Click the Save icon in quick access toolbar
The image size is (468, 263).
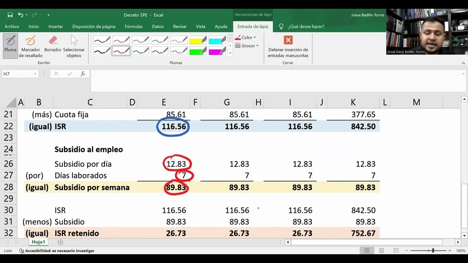10,15
